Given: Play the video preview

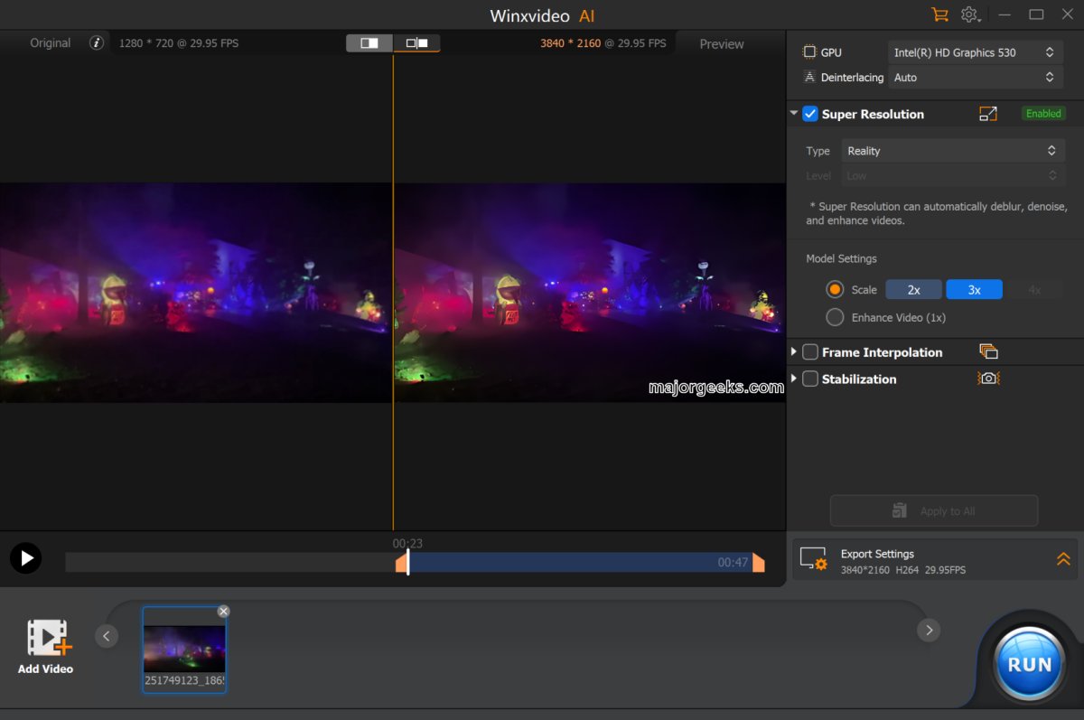Looking at the screenshot, I should coord(25,558).
